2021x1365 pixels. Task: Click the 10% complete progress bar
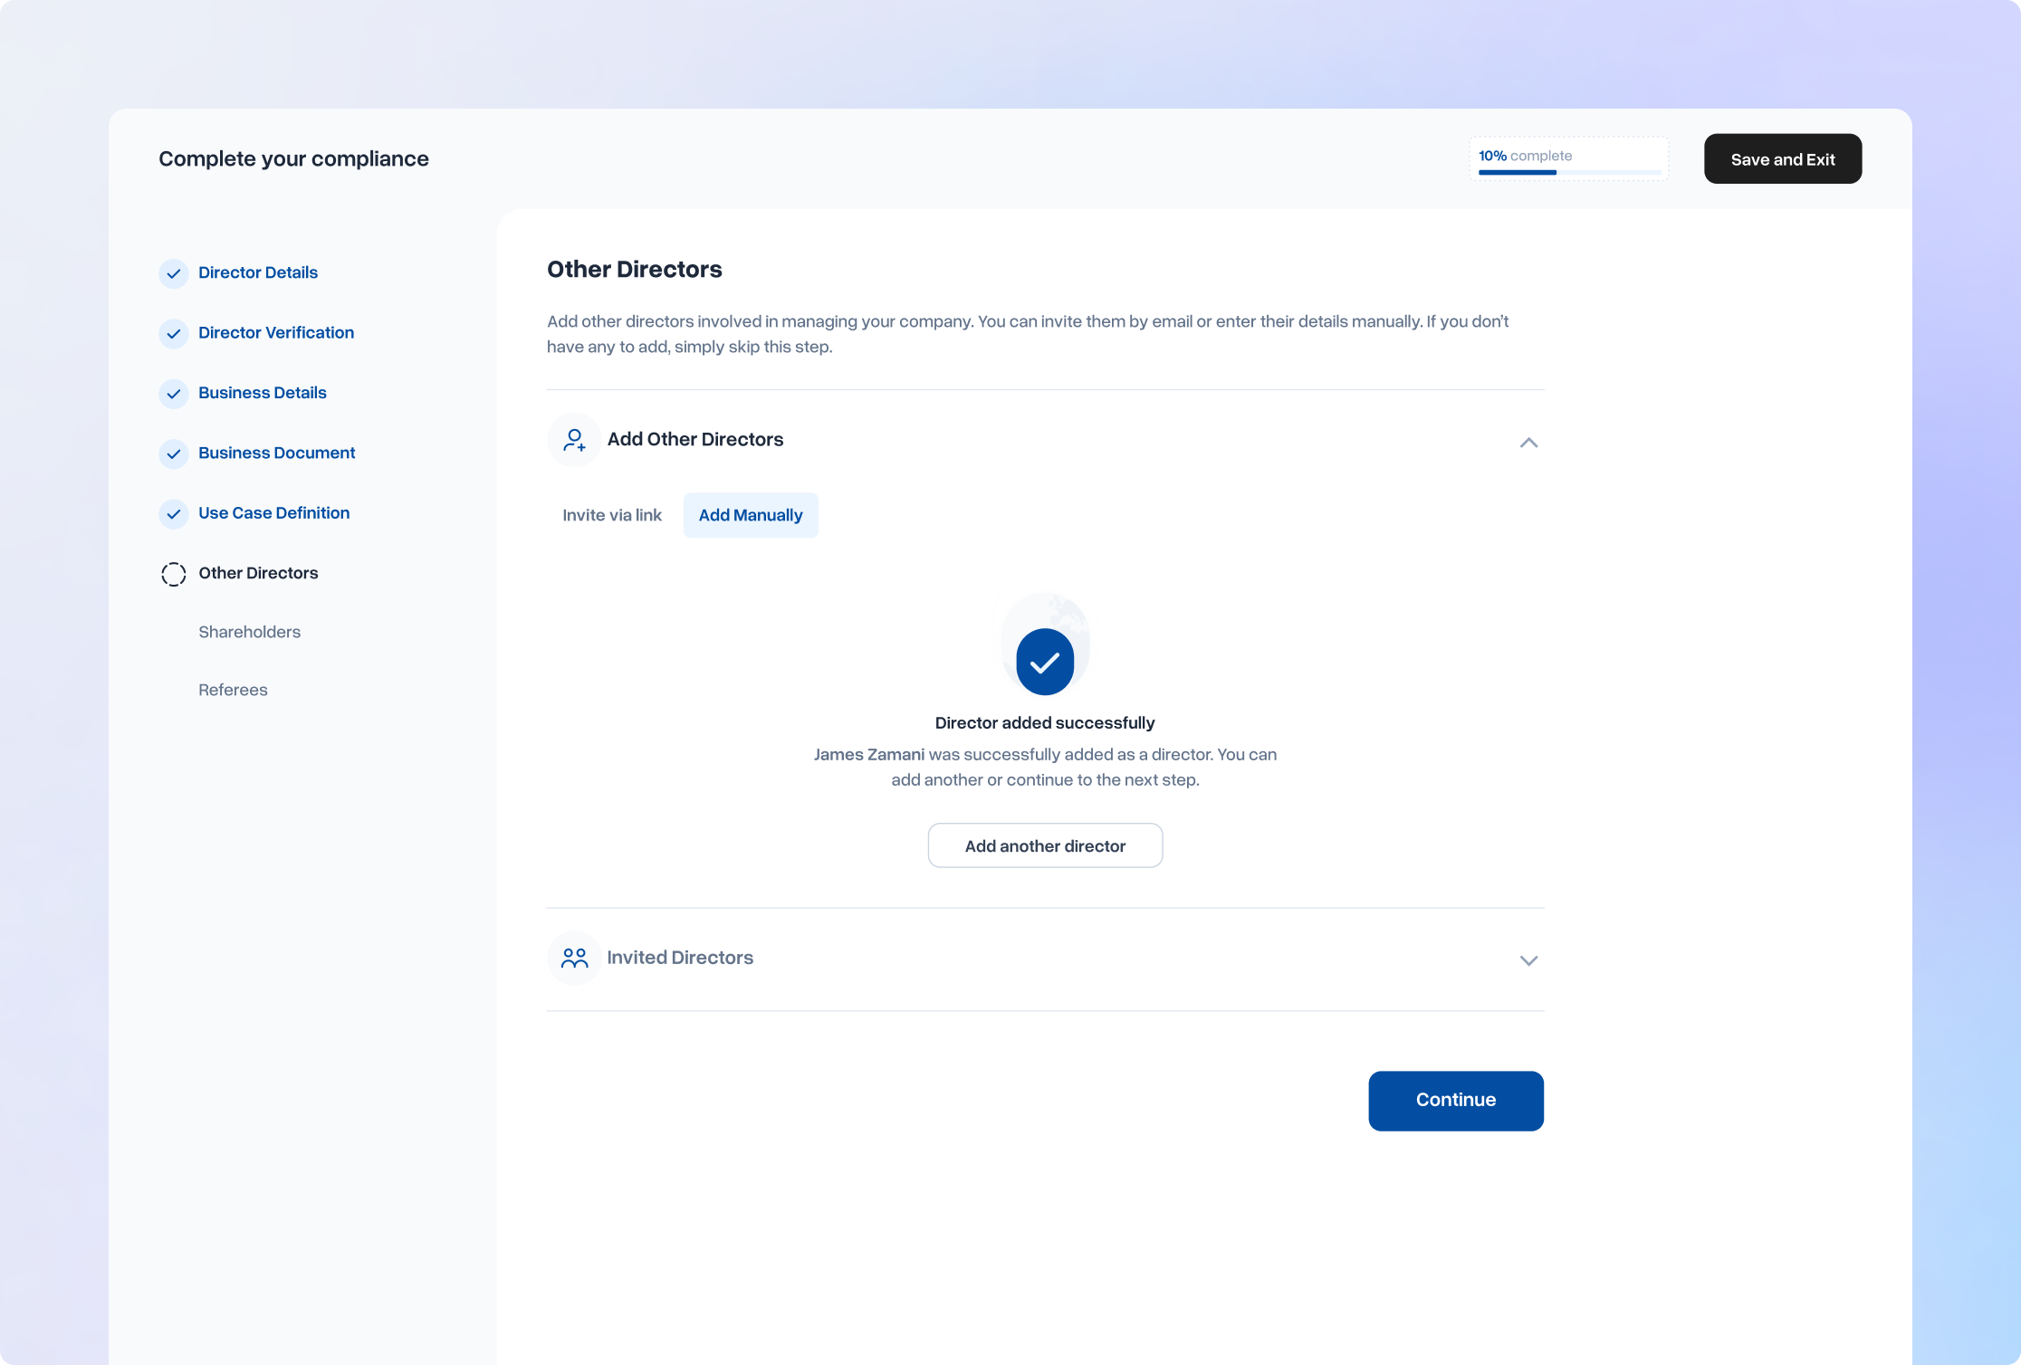[1568, 158]
